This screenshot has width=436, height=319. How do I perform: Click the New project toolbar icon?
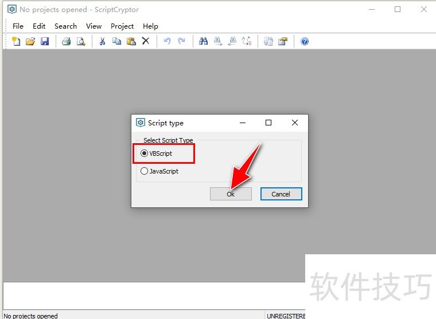16,41
